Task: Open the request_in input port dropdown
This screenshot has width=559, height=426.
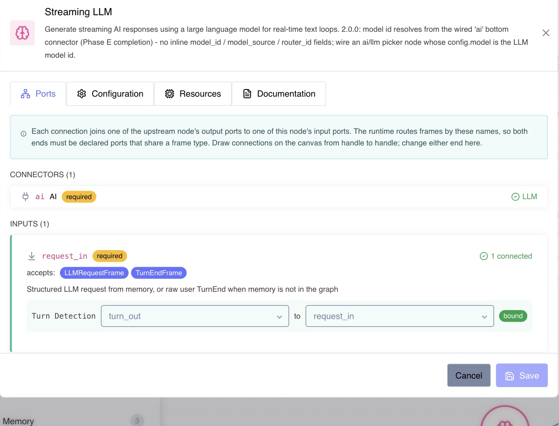Action: point(400,316)
